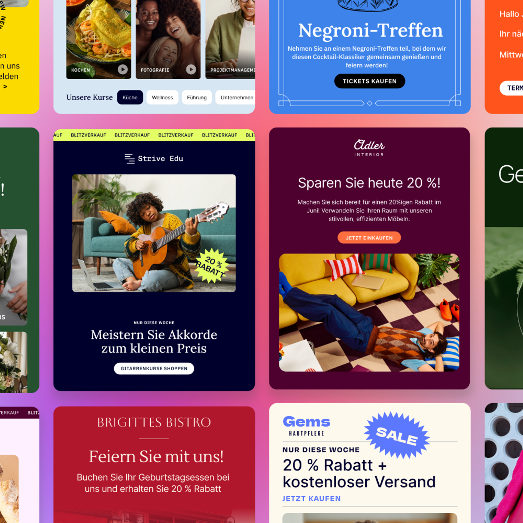The height and width of the screenshot is (523, 523).
Task: Click the Adler Interior logo
Action: pyautogui.click(x=369, y=148)
